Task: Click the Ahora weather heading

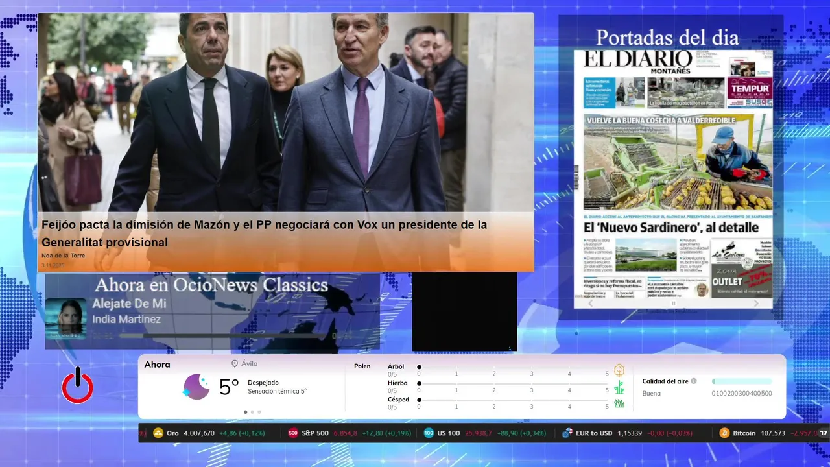Action: click(x=158, y=365)
